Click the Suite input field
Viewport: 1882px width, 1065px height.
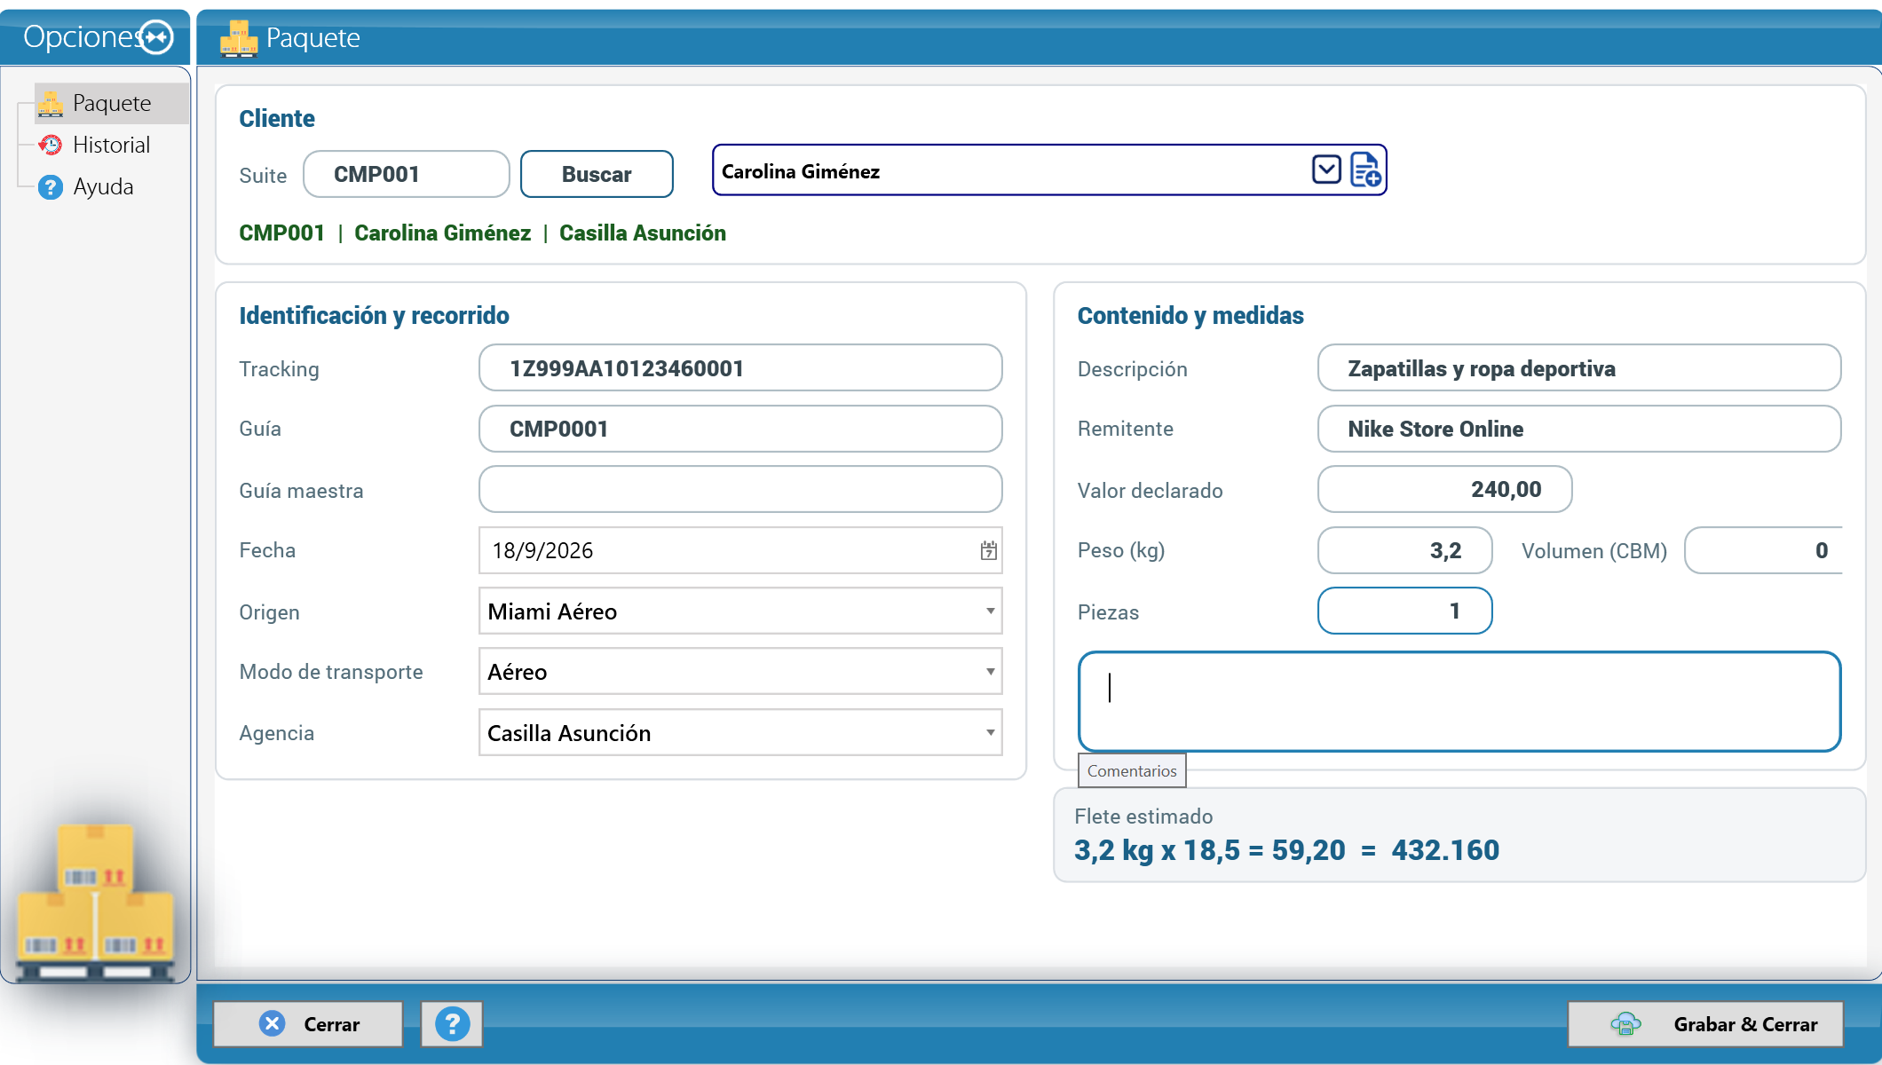click(x=407, y=174)
